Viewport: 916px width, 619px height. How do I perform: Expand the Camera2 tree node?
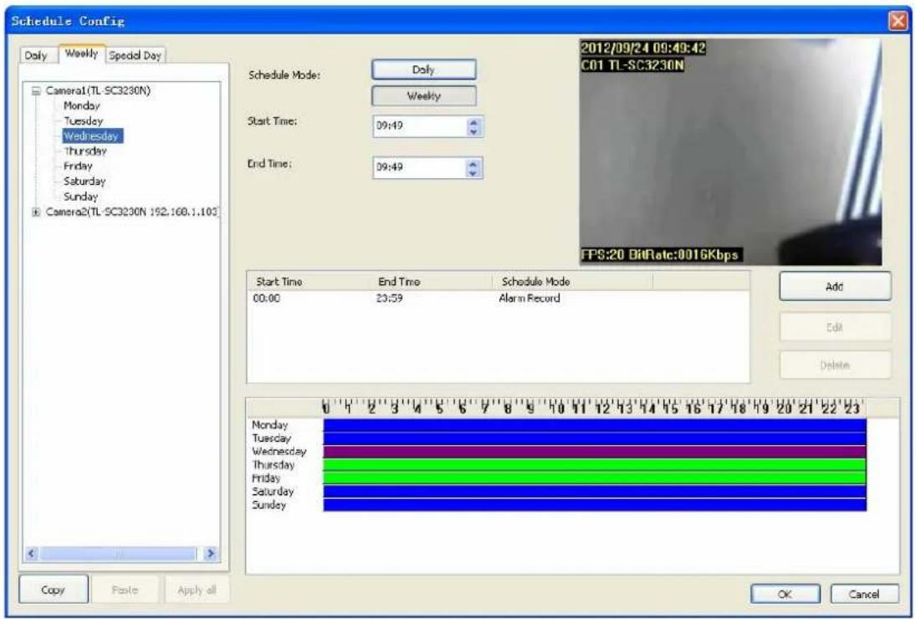[x=36, y=212]
